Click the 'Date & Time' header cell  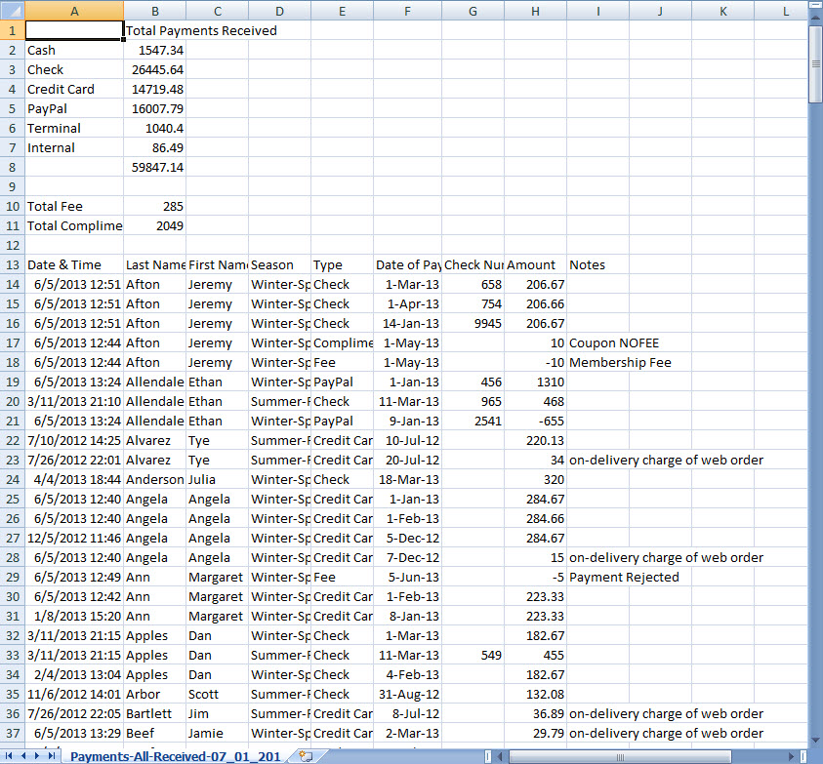tap(74, 264)
